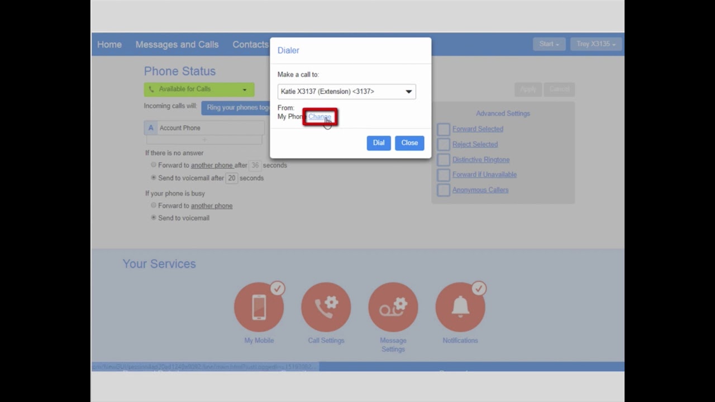This screenshot has height=402, width=715.
Task: Click the My Mobile label link
Action: click(259, 341)
